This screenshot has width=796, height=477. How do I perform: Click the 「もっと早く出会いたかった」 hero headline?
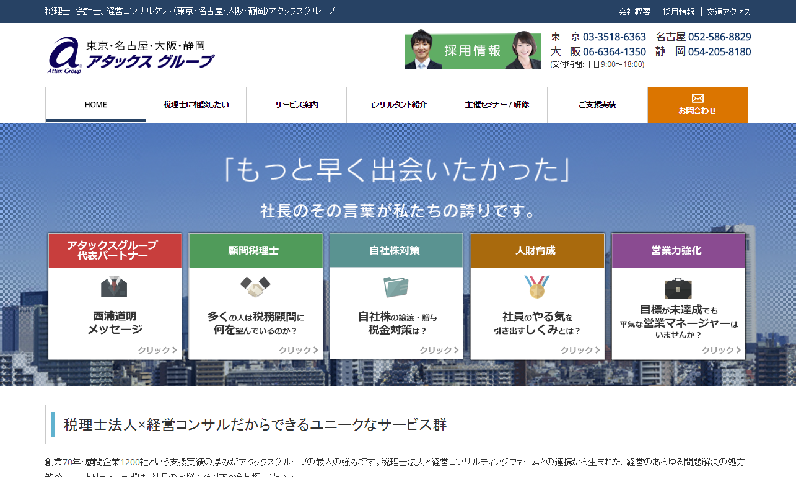click(x=397, y=170)
